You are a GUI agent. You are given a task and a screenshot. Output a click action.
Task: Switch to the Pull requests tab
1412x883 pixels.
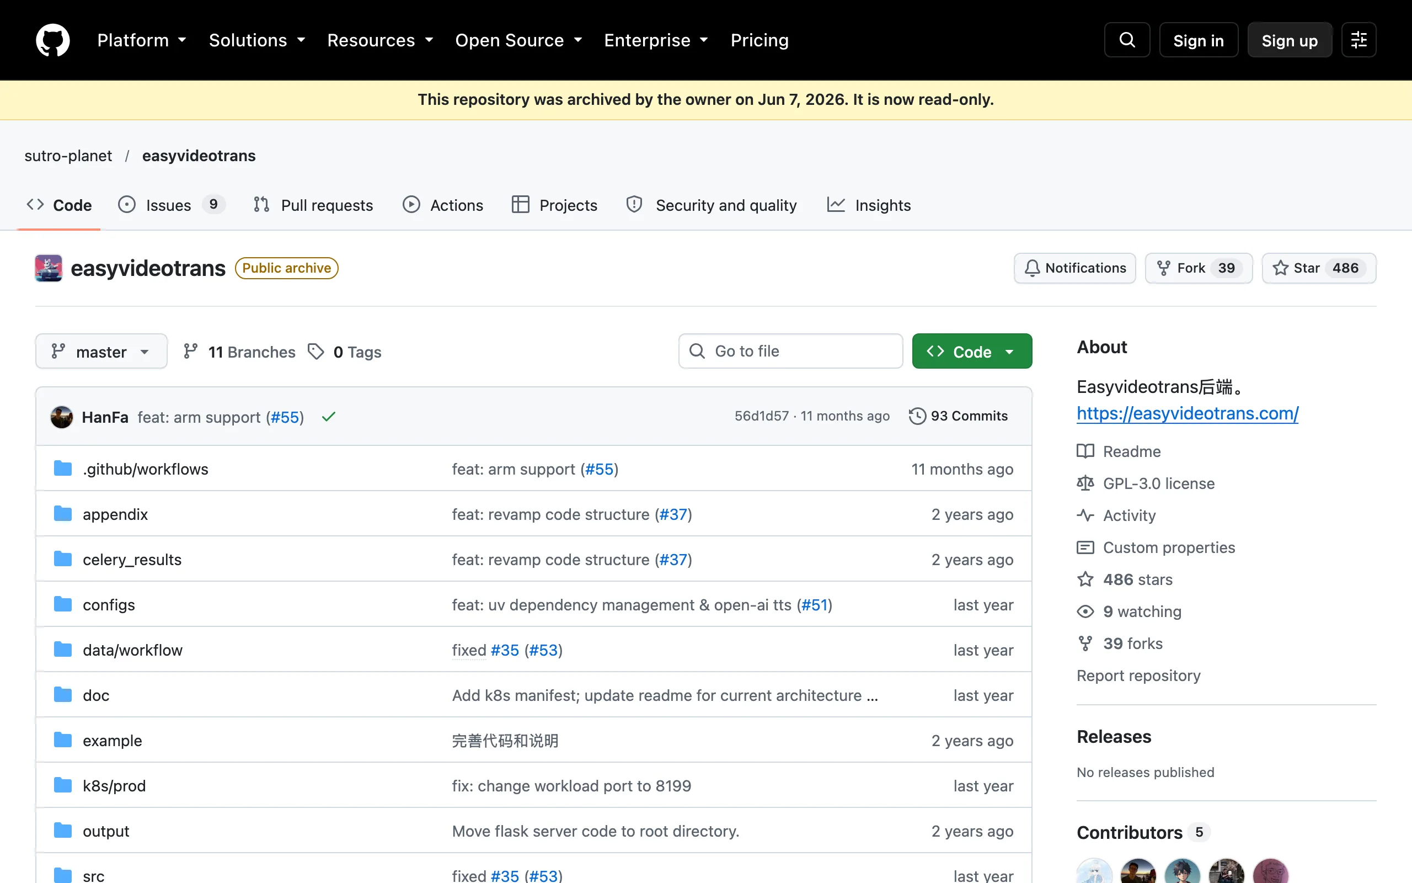click(313, 205)
